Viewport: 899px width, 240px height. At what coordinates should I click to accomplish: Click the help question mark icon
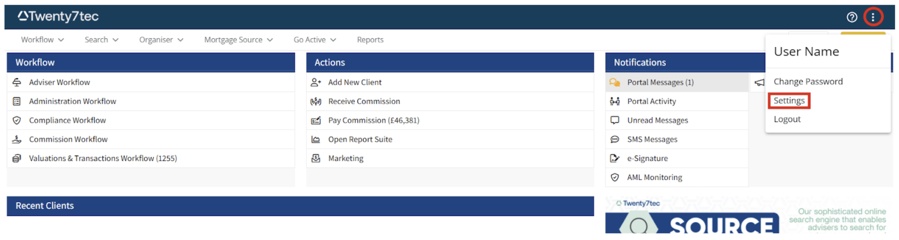851,17
